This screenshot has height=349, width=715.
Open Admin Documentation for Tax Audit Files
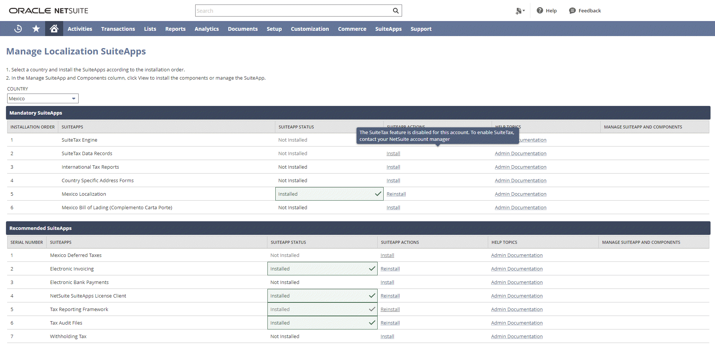tap(517, 323)
